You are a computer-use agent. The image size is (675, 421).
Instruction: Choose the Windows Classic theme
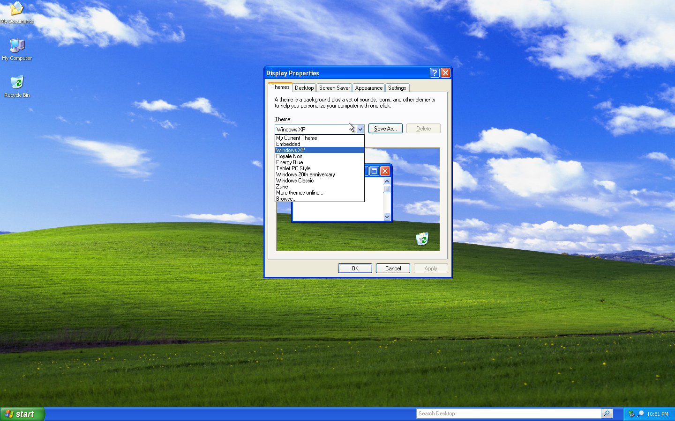click(x=319, y=181)
